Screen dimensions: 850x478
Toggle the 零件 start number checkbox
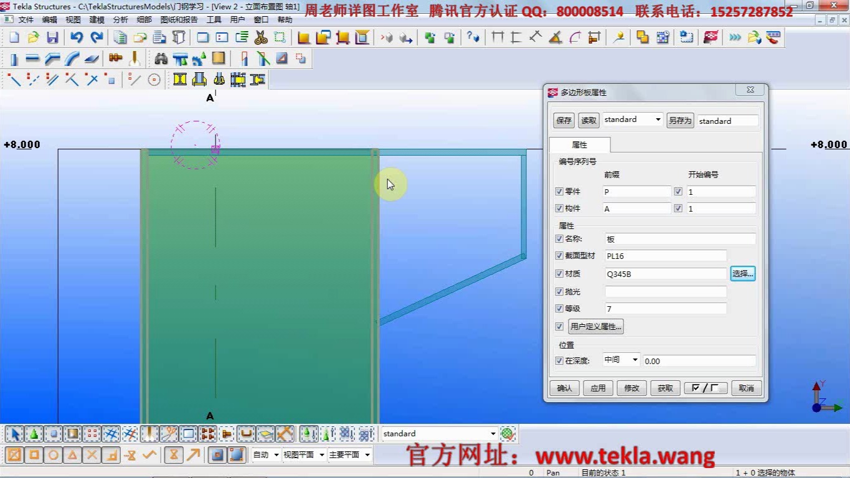(678, 192)
